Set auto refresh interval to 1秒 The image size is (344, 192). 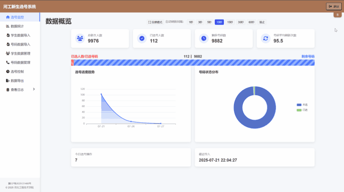(x=191, y=22)
